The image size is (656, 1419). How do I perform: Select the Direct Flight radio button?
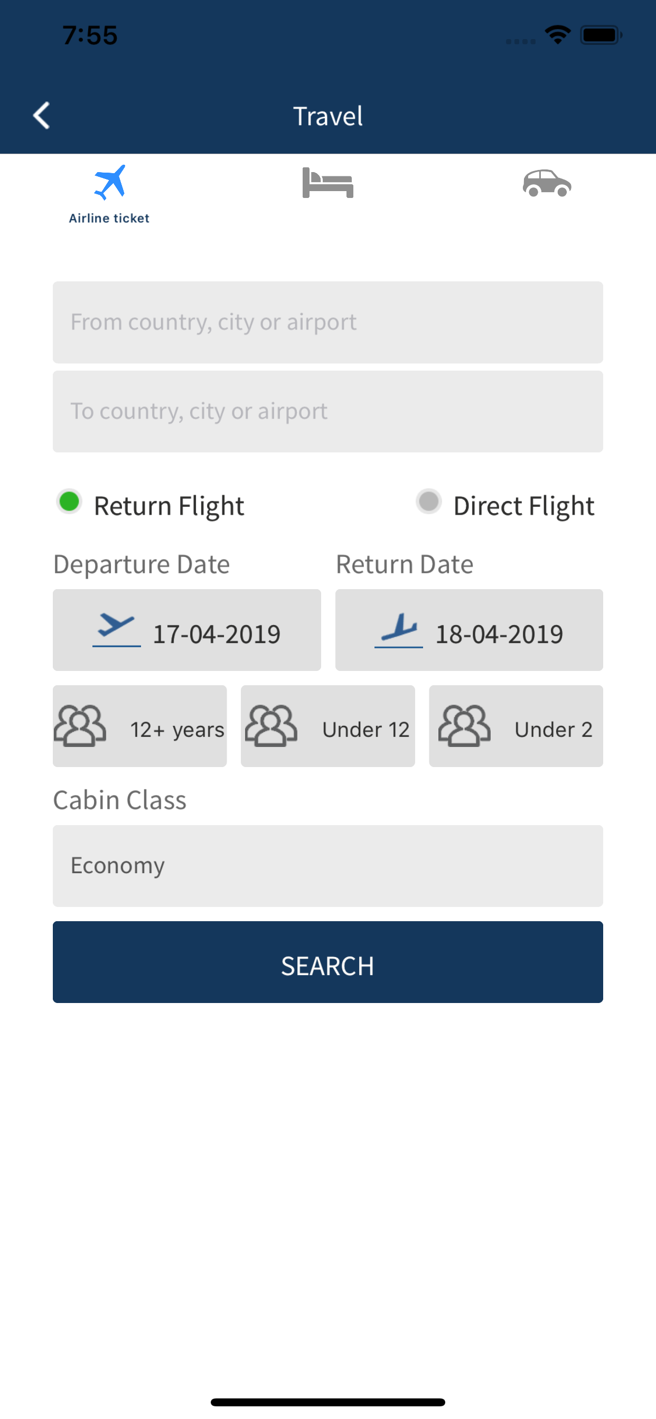(x=429, y=502)
